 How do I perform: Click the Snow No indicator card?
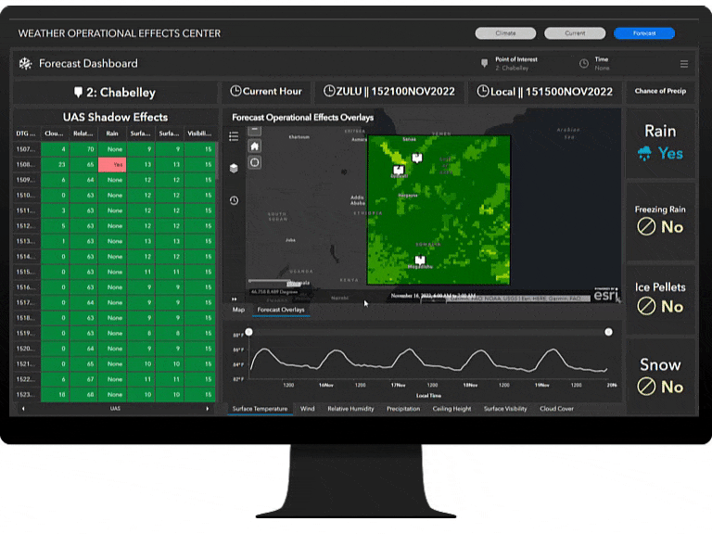pyautogui.click(x=660, y=376)
